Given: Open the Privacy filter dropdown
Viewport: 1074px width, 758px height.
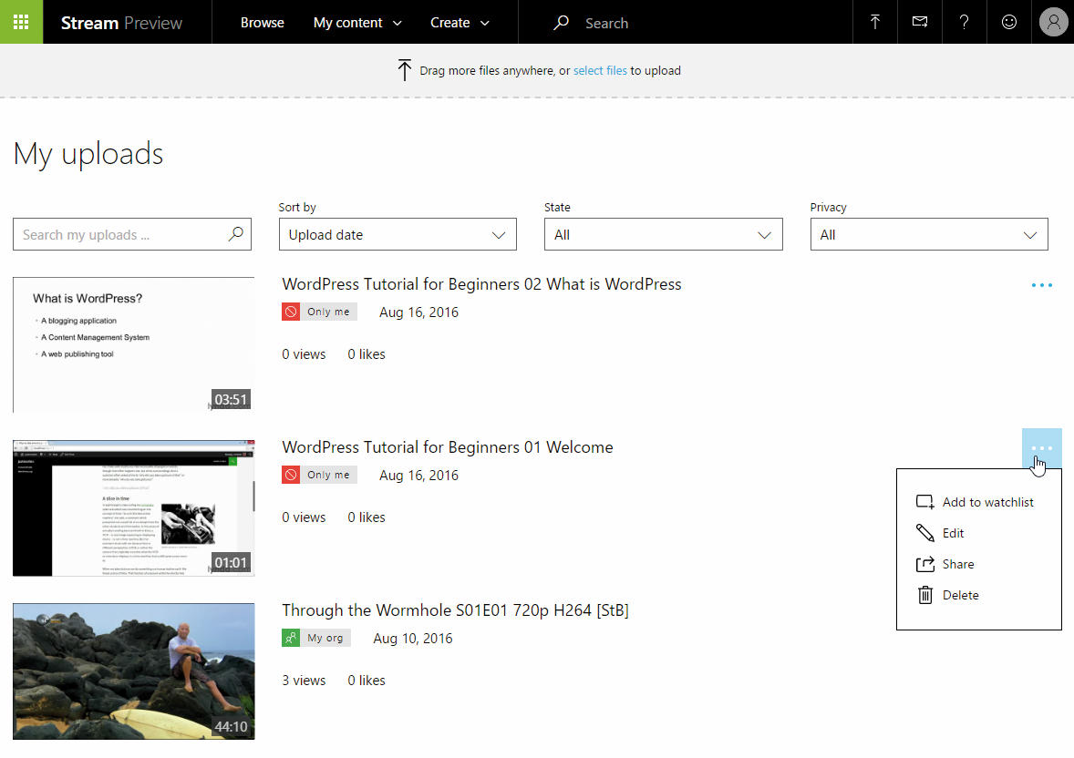Looking at the screenshot, I should [929, 234].
